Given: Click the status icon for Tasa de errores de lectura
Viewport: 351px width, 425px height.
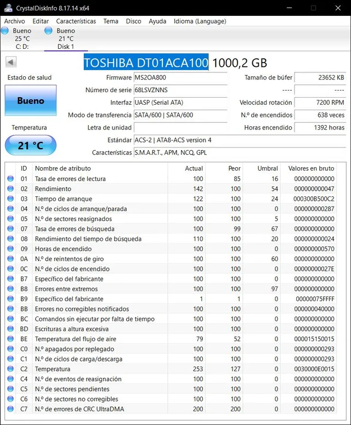Looking at the screenshot, I should click(10, 179).
